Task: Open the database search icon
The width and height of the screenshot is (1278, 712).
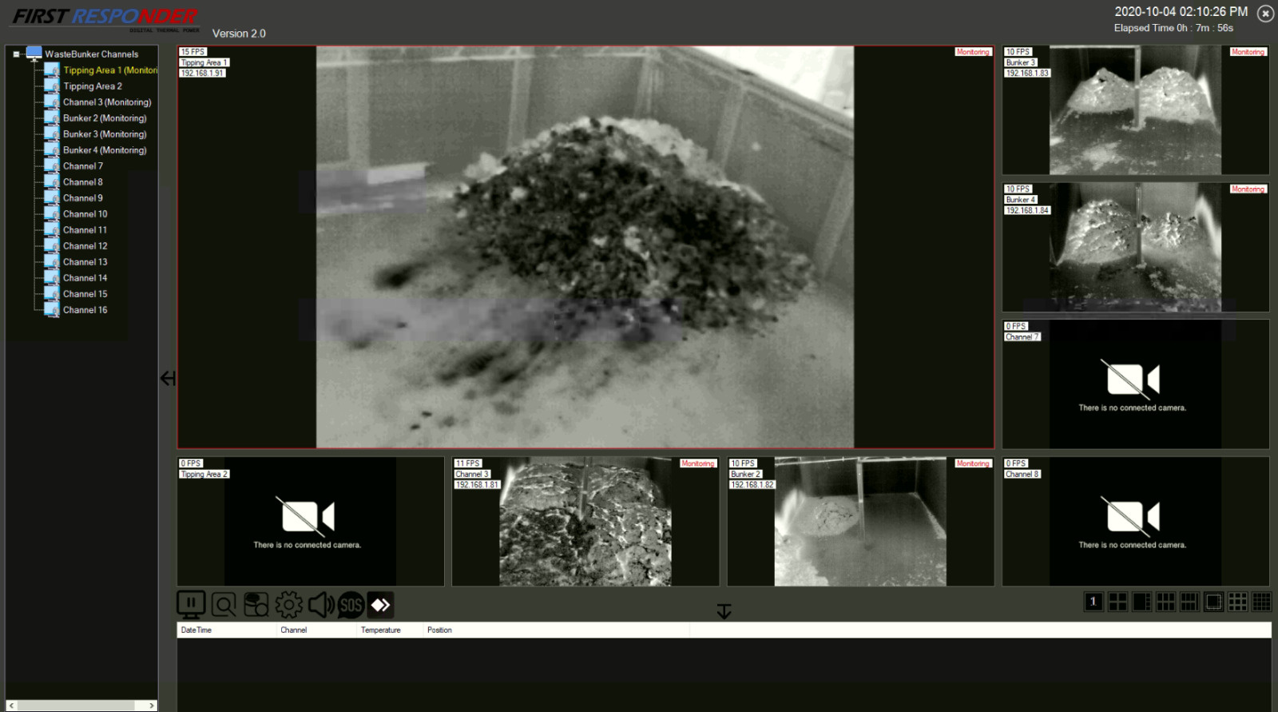Action: point(256,605)
